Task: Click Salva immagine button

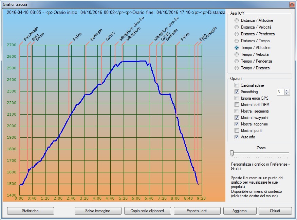Action: click(98, 211)
